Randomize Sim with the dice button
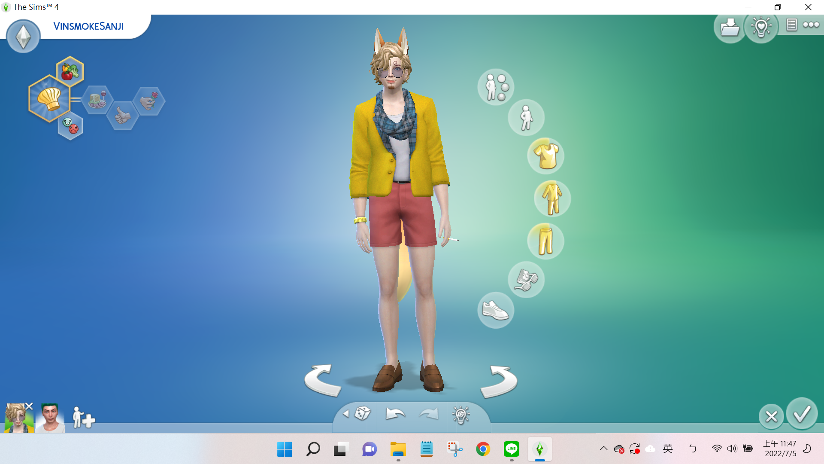Viewport: 824px width, 464px height. [363, 413]
